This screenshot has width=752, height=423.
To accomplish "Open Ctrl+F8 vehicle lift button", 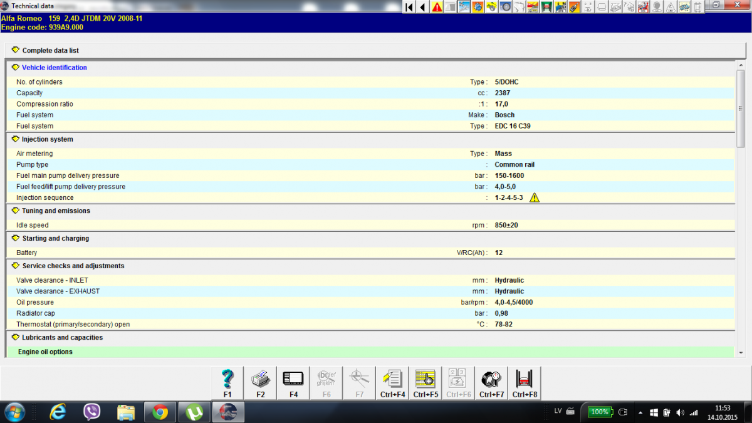I will (525, 384).
